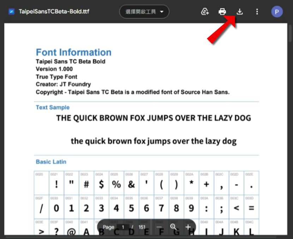Click the '=' glyph cell

tap(251, 207)
